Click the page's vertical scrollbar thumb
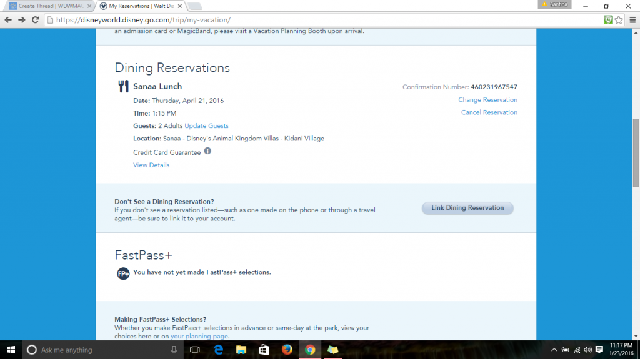This screenshot has height=359, width=640. coord(636,153)
